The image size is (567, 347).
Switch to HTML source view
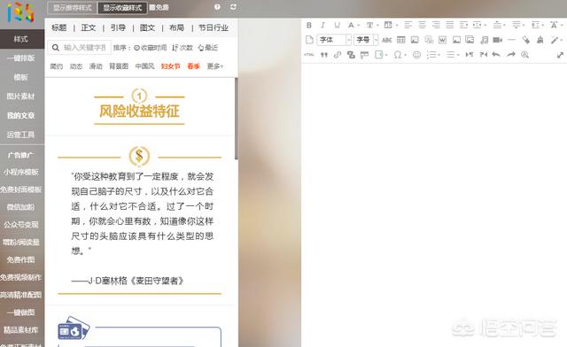(x=309, y=55)
